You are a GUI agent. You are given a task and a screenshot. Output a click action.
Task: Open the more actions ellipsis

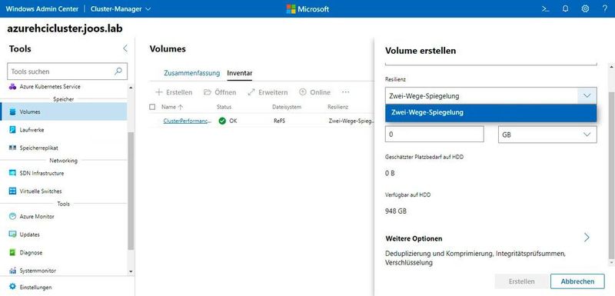345,92
